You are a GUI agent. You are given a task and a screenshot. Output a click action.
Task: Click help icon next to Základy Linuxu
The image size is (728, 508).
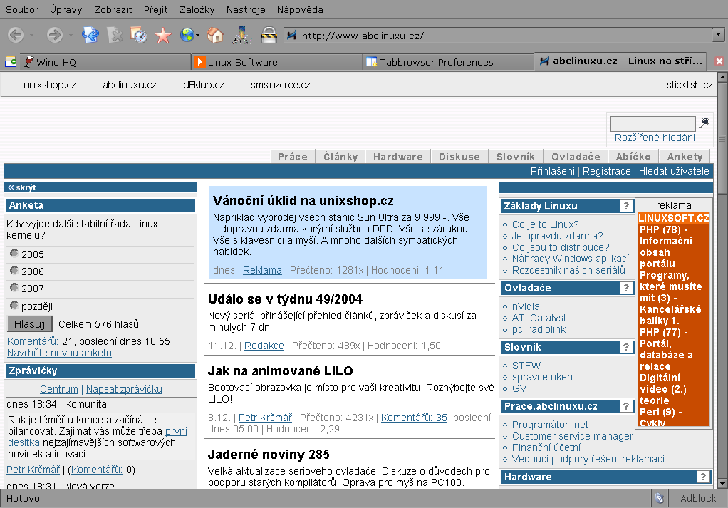(626, 206)
